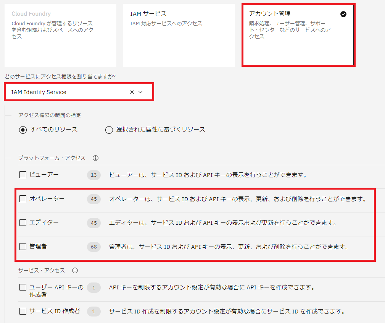This screenshot has height=323, width=385.
Task: Select the アカウント管理 card
Action: (298, 35)
